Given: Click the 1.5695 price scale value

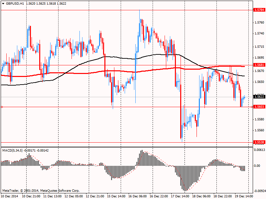Looking at the screenshot, I should click(x=260, y=58).
